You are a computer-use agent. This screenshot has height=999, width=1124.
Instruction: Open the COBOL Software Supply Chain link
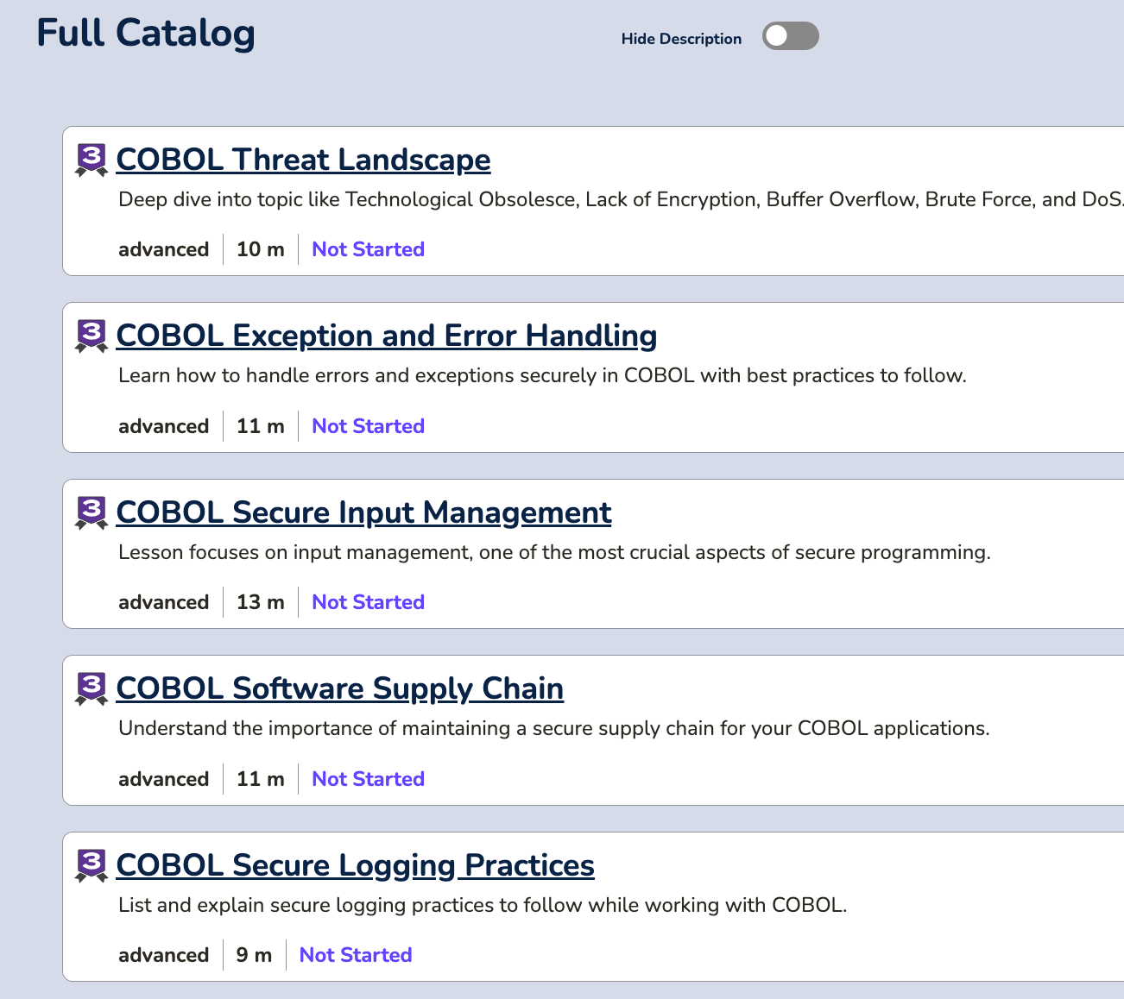pos(339,689)
